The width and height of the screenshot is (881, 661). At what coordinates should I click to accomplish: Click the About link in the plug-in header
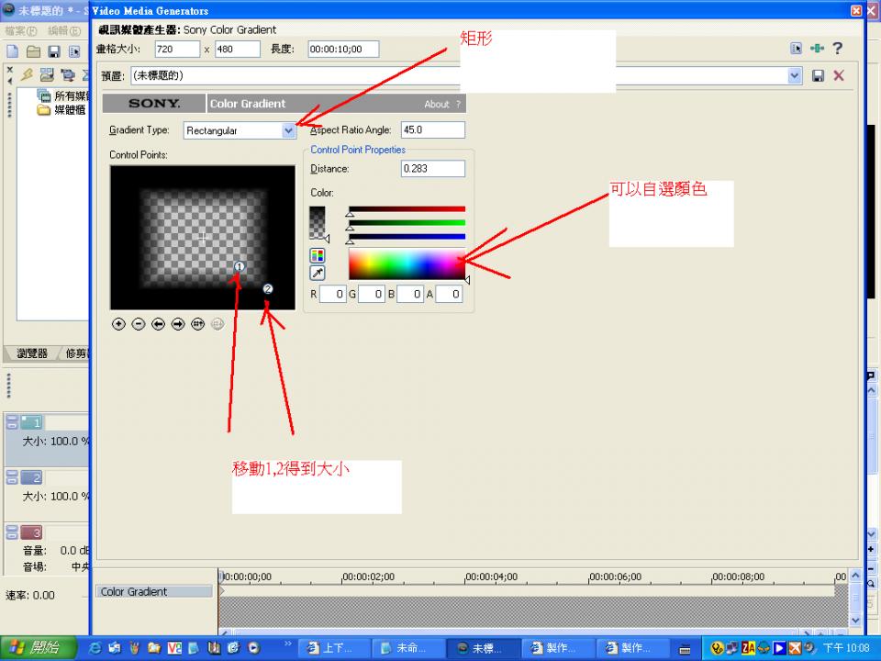click(437, 104)
